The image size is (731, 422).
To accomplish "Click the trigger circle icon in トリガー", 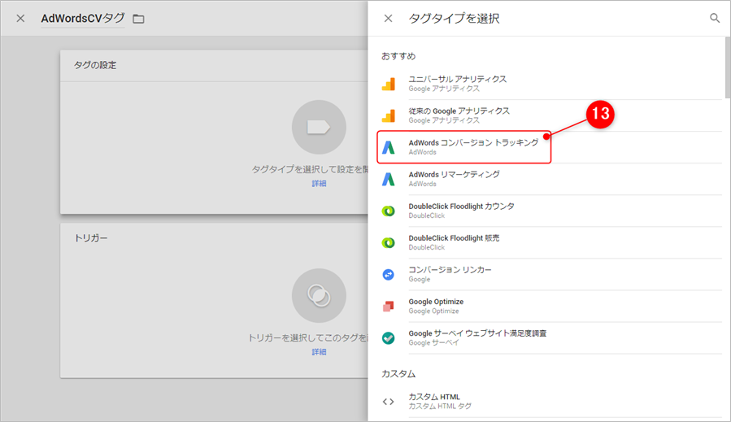I will (x=319, y=295).
